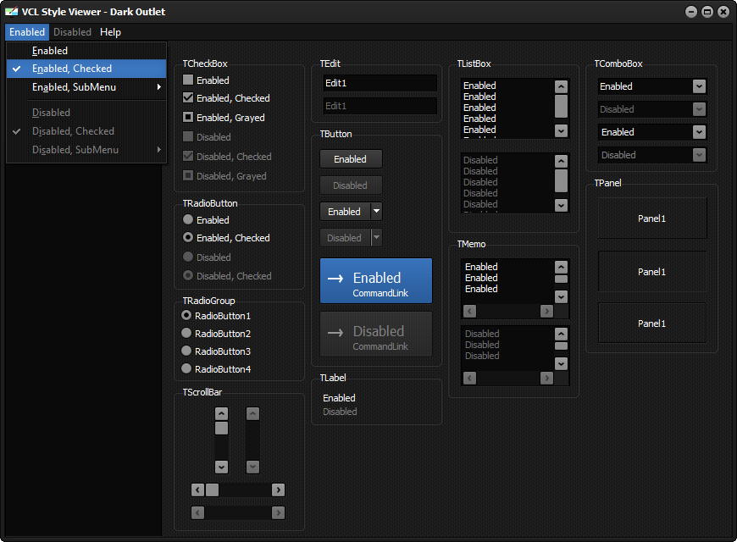Expand the 'Enabled, SubMenu' submenu item
This screenshot has height=542, width=737.
click(86, 87)
